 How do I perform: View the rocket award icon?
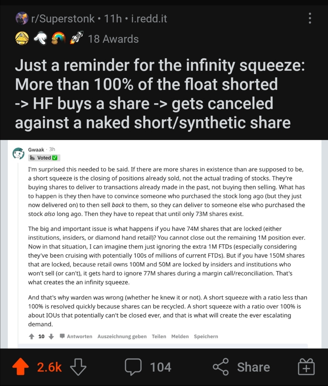point(76,39)
